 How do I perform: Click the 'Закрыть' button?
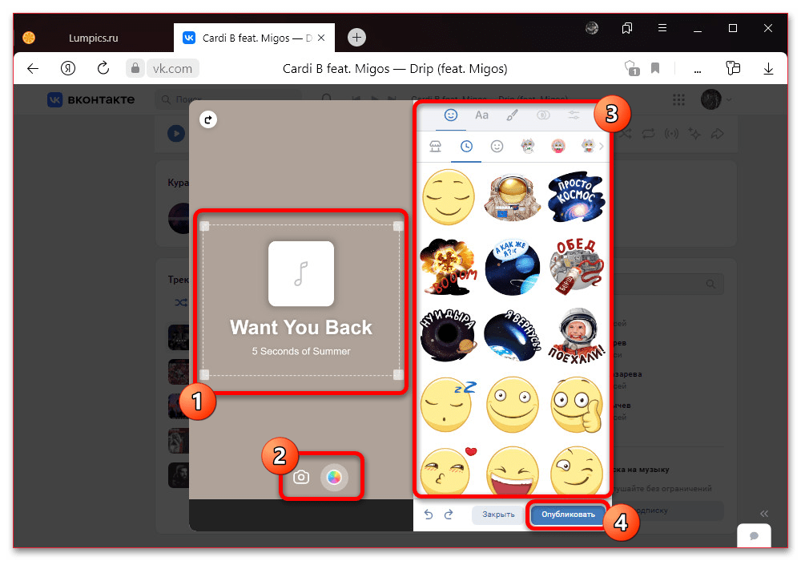click(498, 515)
